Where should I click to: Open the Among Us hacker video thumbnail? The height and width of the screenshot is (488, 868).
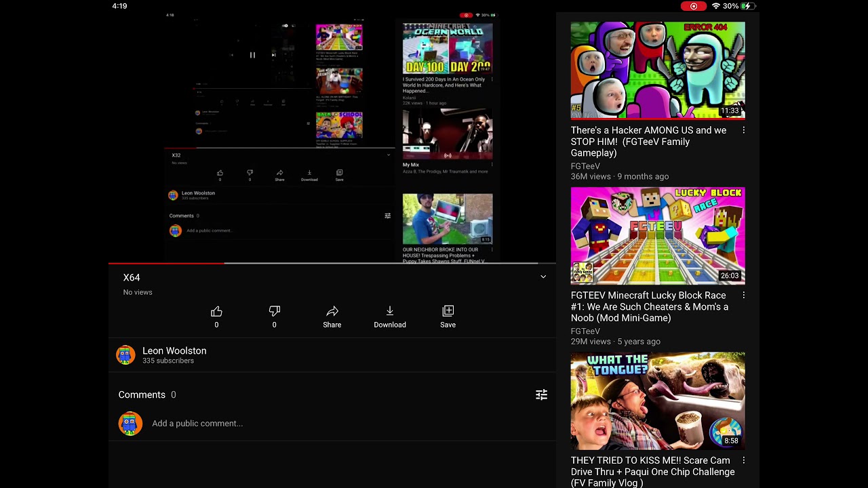tap(658, 70)
